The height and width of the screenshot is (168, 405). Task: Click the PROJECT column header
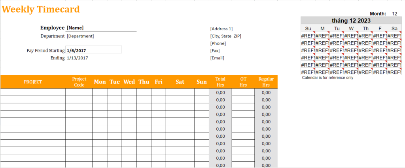[33, 82]
